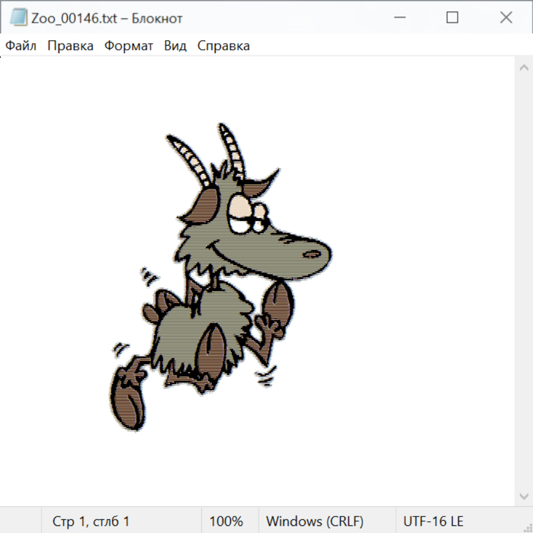Click the 100% zoom level indicator
Screen dimensions: 533x533
[x=226, y=522]
